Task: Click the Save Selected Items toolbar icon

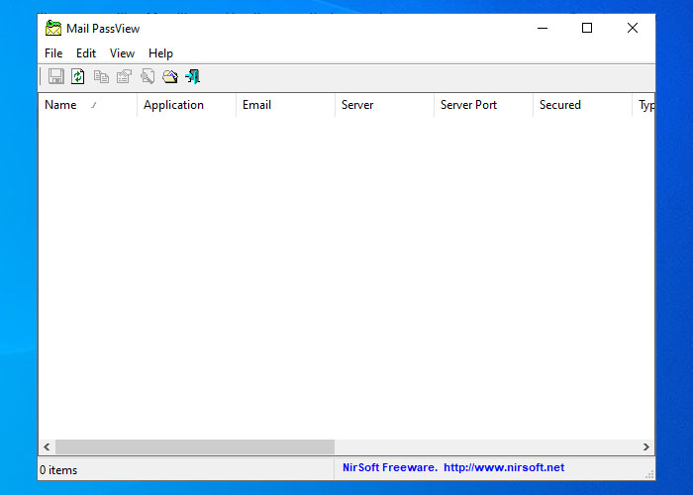Action: (55, 77)
